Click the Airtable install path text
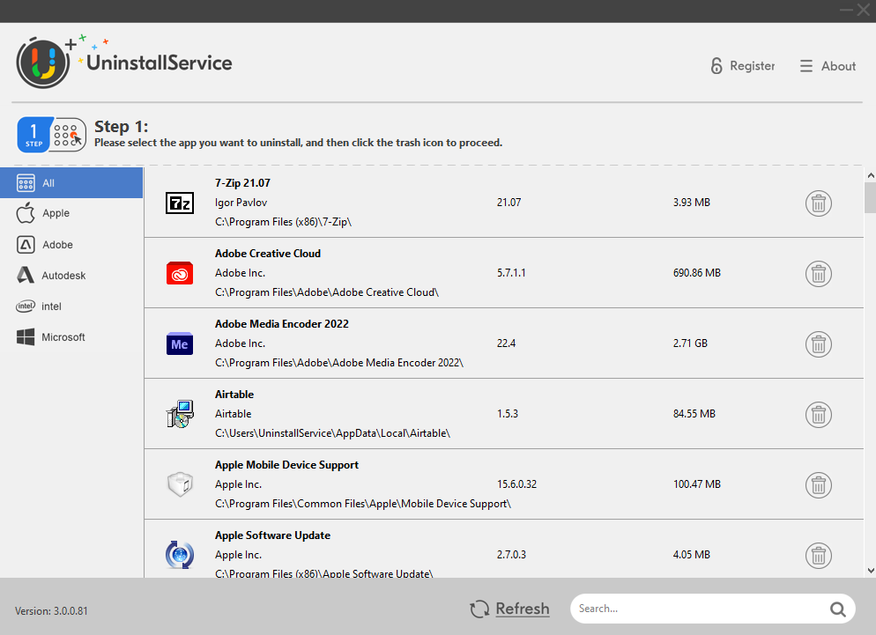 (332, 432)
